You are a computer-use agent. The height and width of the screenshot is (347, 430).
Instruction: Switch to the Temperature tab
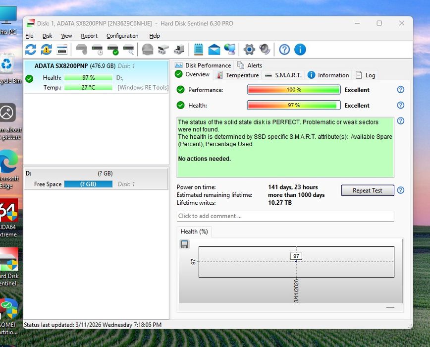pyautogui.click(x=237, y=75)
